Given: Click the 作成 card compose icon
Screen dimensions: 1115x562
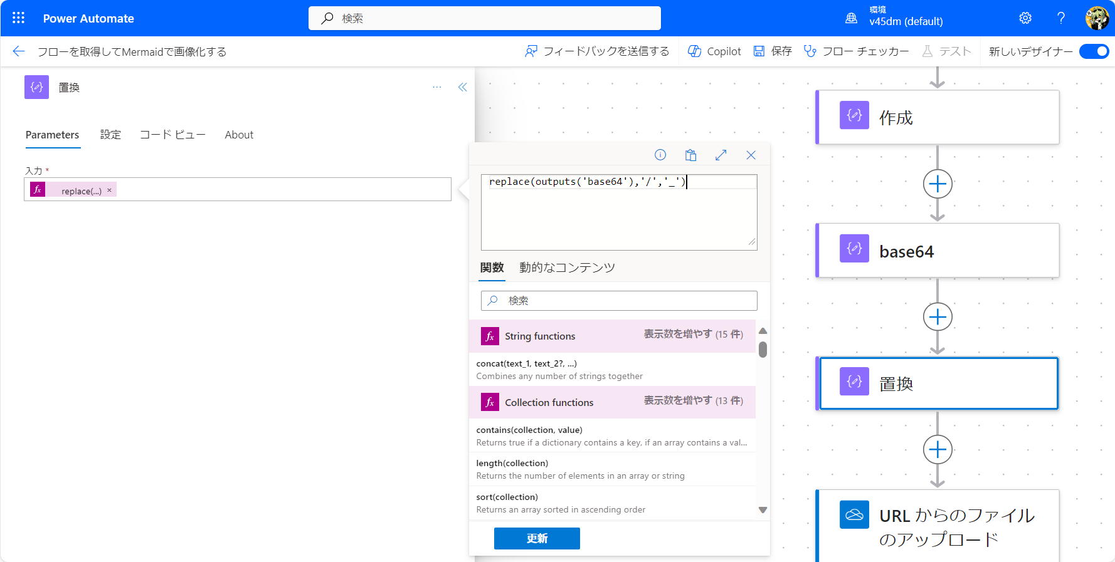Looking at the screenshot, I should (854, 115).
